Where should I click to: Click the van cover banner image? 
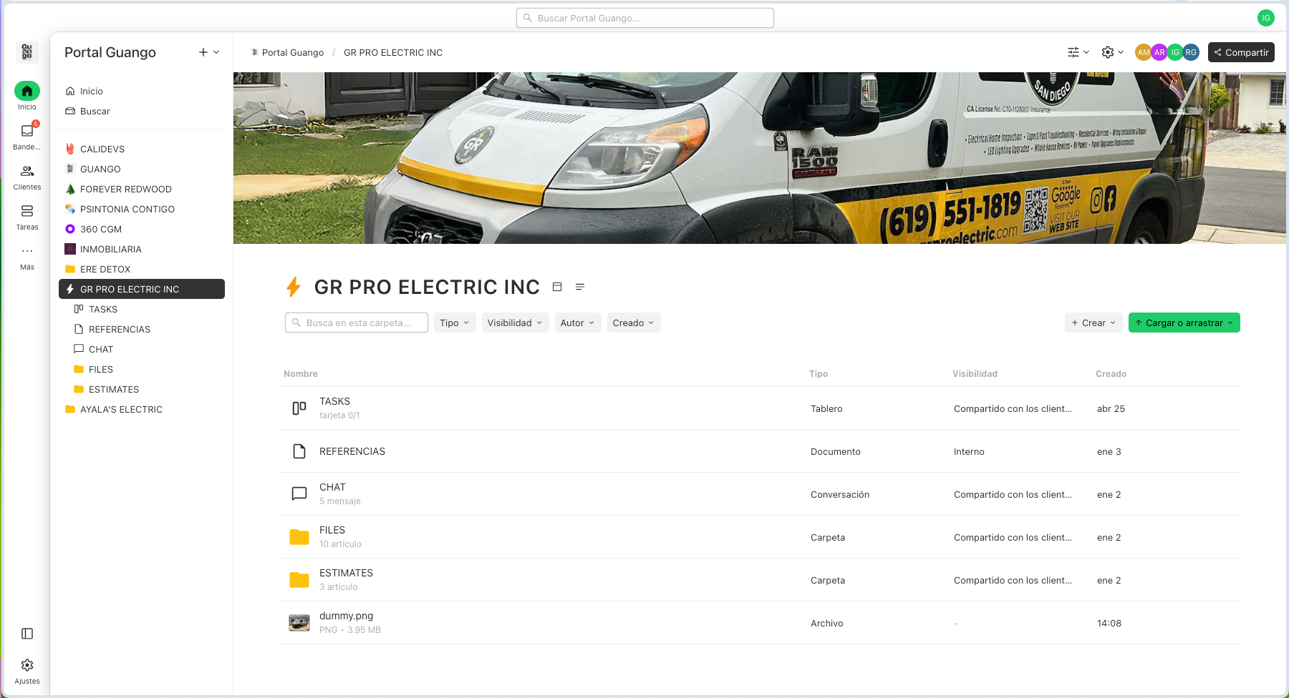pyautogui.click(x=760, y=158)
